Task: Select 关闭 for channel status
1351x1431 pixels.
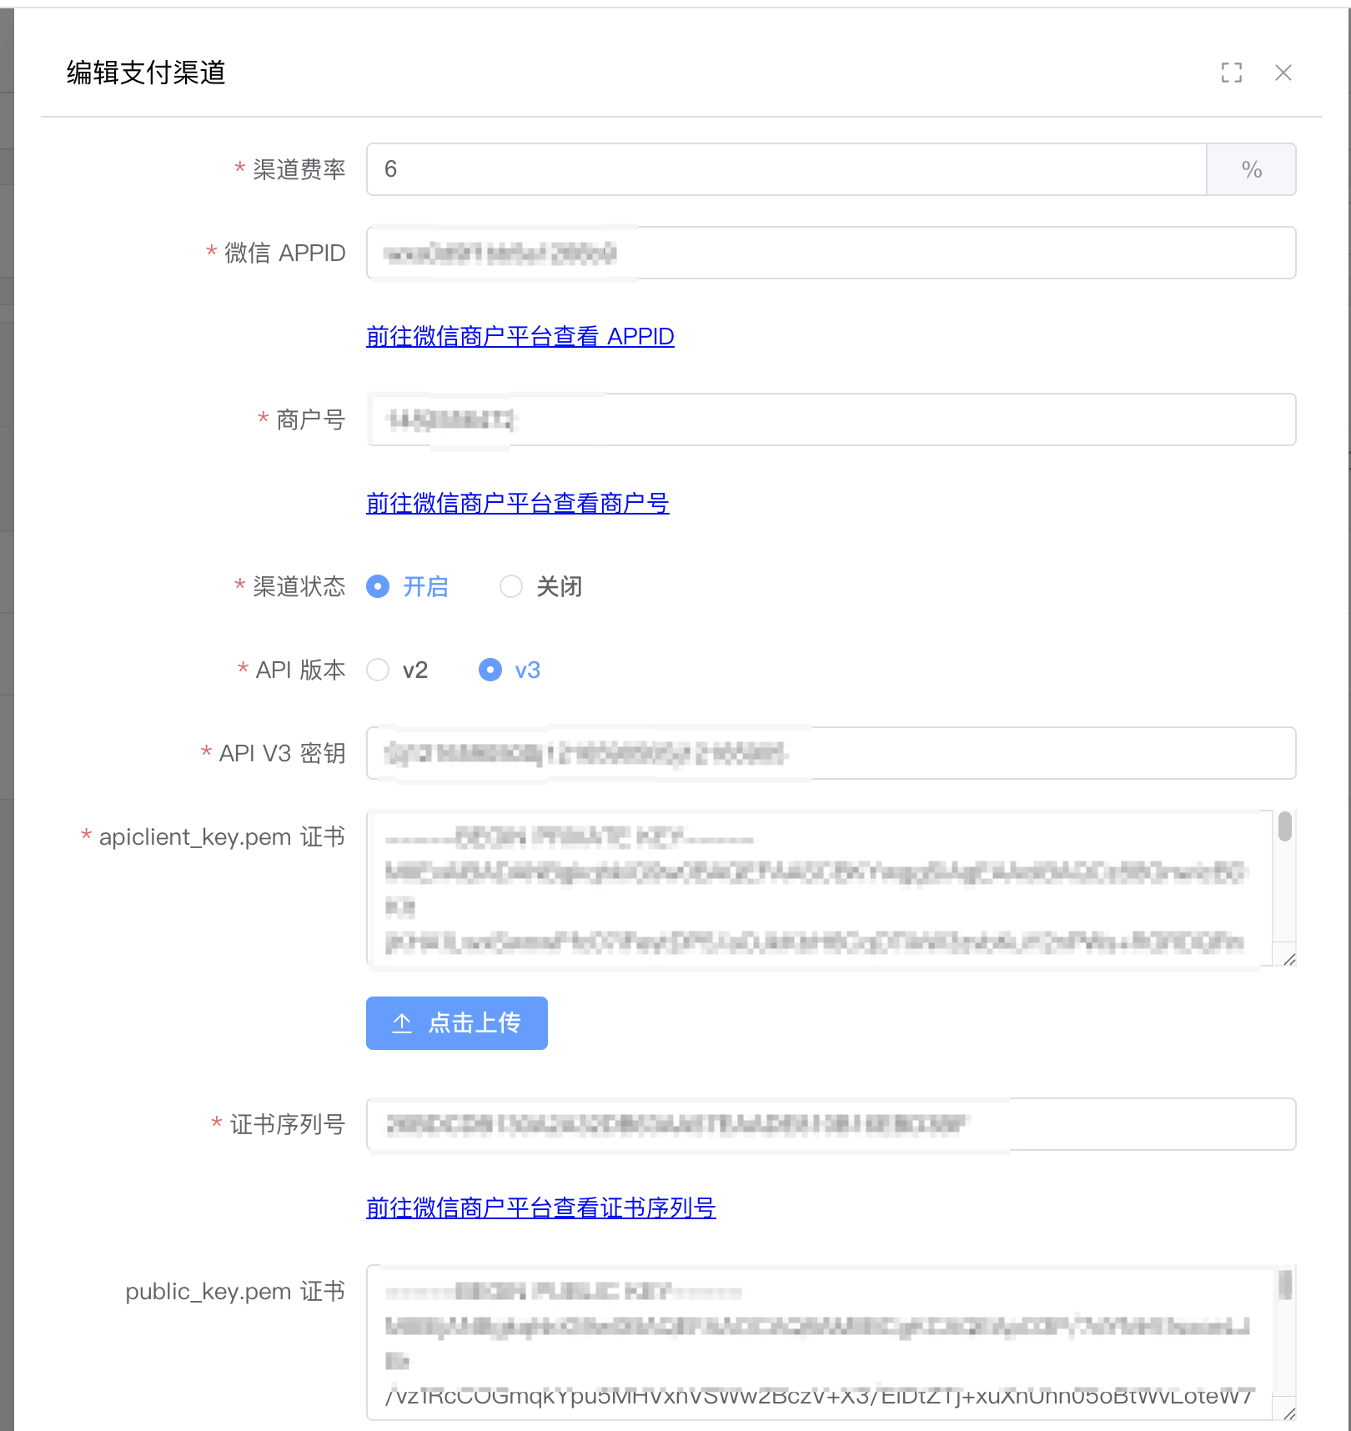Action: point(511,586)
